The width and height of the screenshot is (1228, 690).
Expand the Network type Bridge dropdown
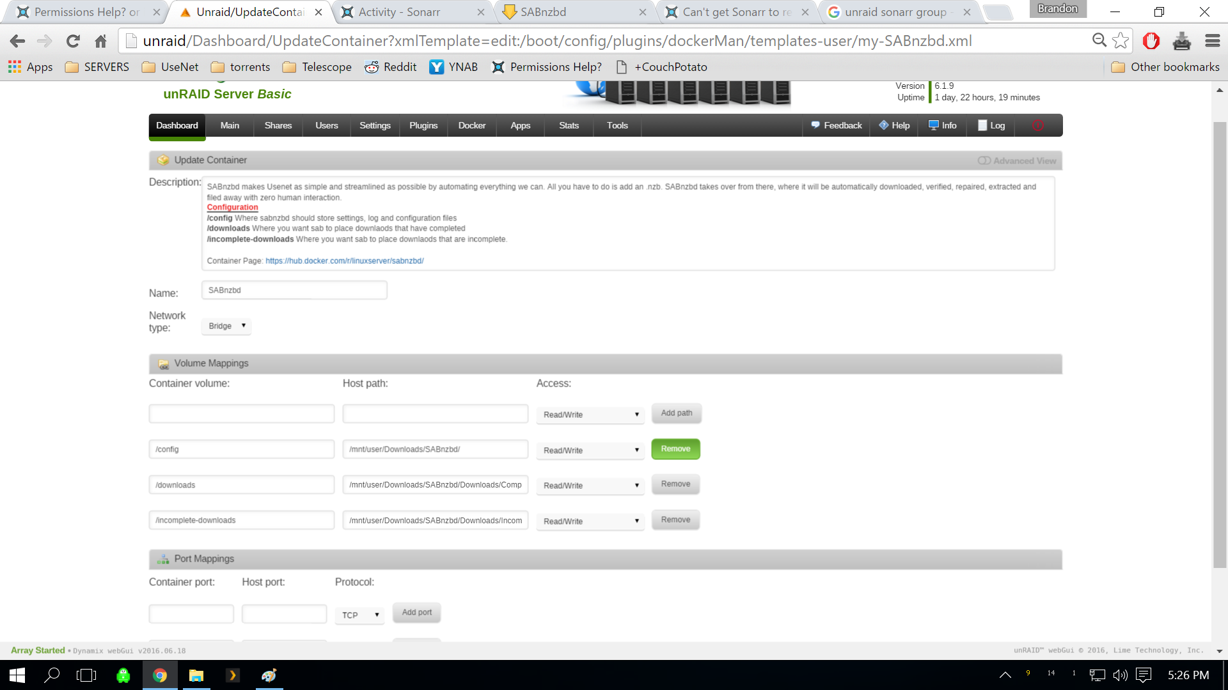tap(226, 326)
